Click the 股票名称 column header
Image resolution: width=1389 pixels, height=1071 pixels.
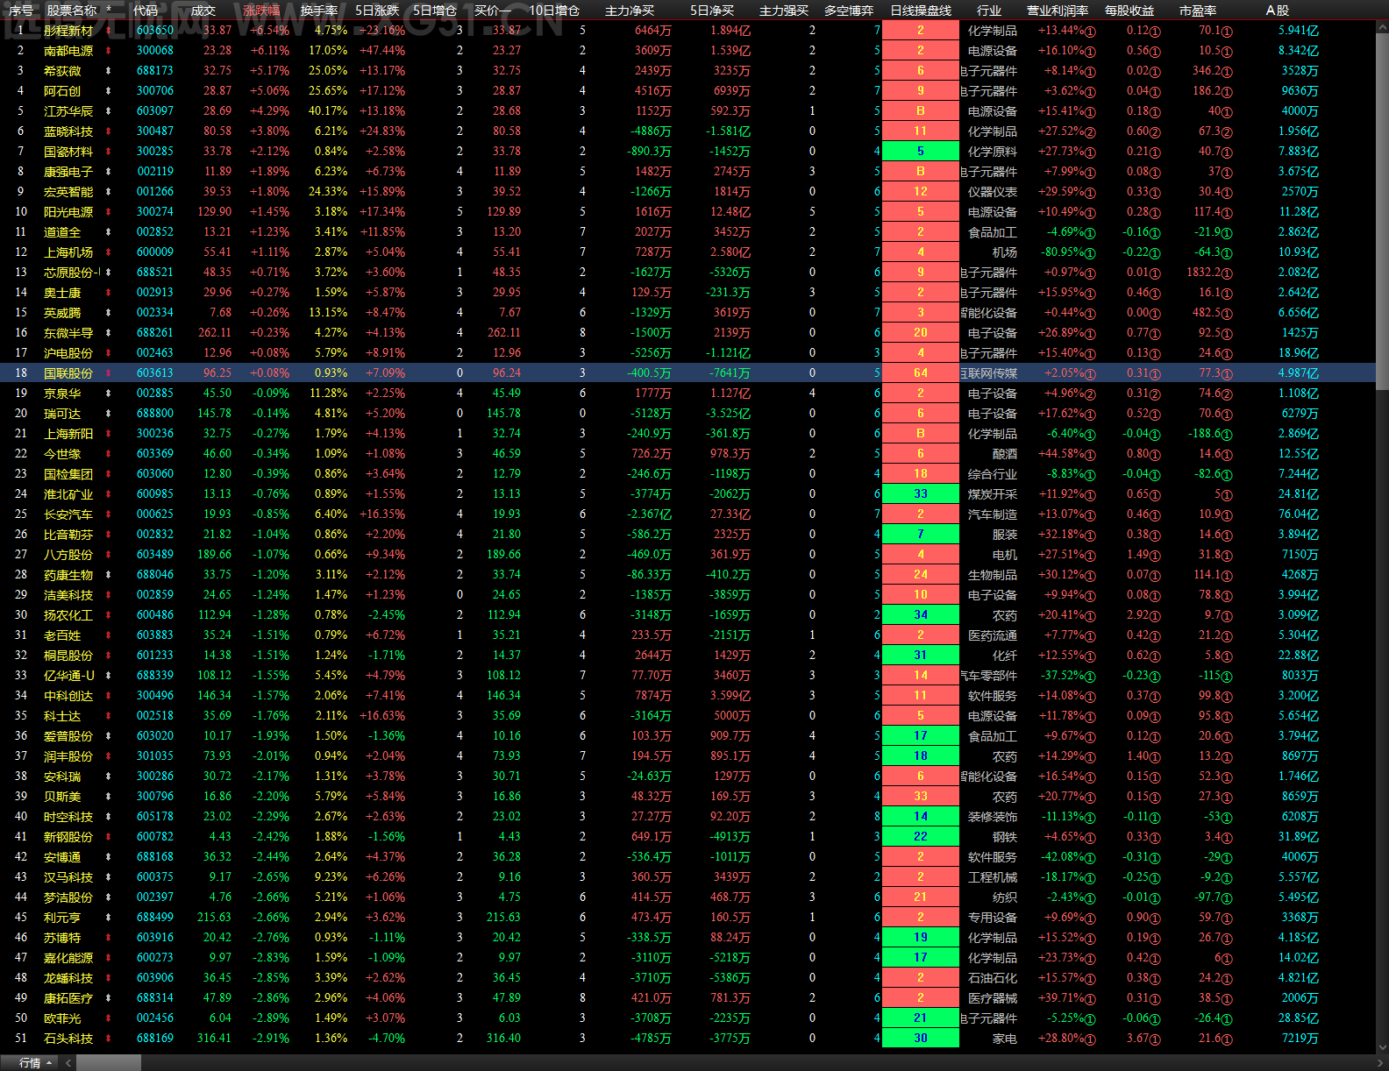coord(72,11)
